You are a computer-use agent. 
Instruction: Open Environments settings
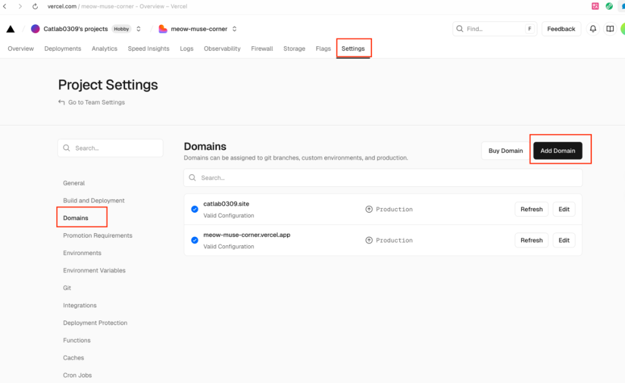click(82, 253)
